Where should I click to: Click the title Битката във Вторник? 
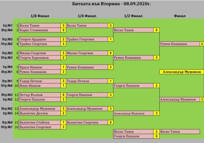96,4
